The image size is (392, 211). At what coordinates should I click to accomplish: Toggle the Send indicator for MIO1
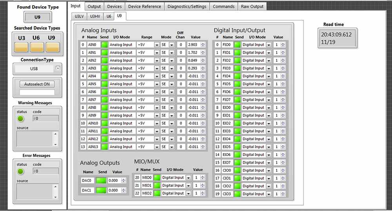click(157, 186)
